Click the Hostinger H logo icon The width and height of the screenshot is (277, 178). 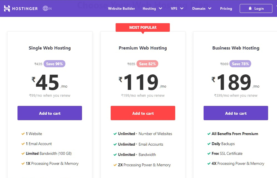coord(7,9)
